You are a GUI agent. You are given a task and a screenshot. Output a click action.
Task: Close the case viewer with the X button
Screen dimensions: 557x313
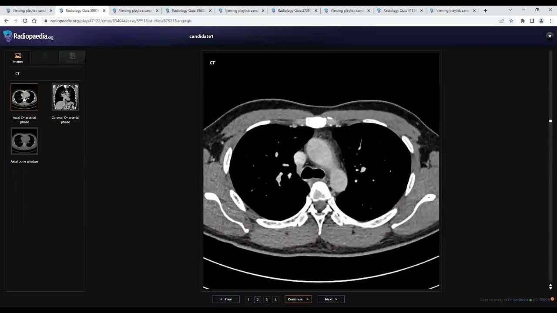(550, 36)
